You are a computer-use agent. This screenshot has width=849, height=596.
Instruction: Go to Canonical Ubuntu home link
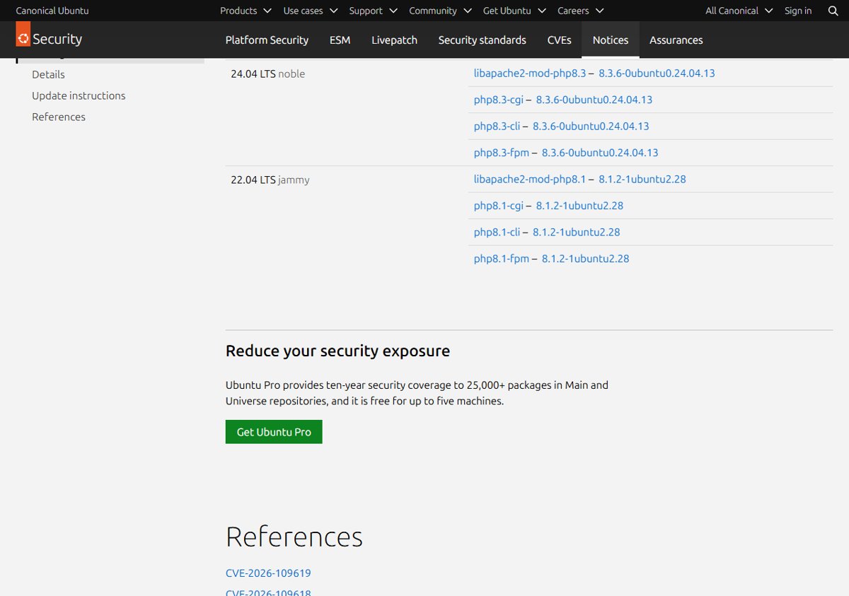[x=52, y=11]
